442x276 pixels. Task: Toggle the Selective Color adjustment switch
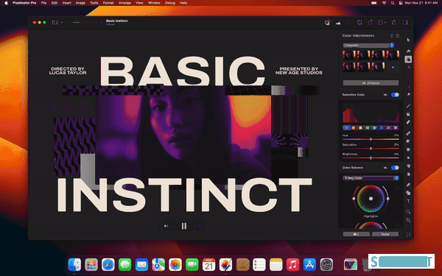pos(395,95)
